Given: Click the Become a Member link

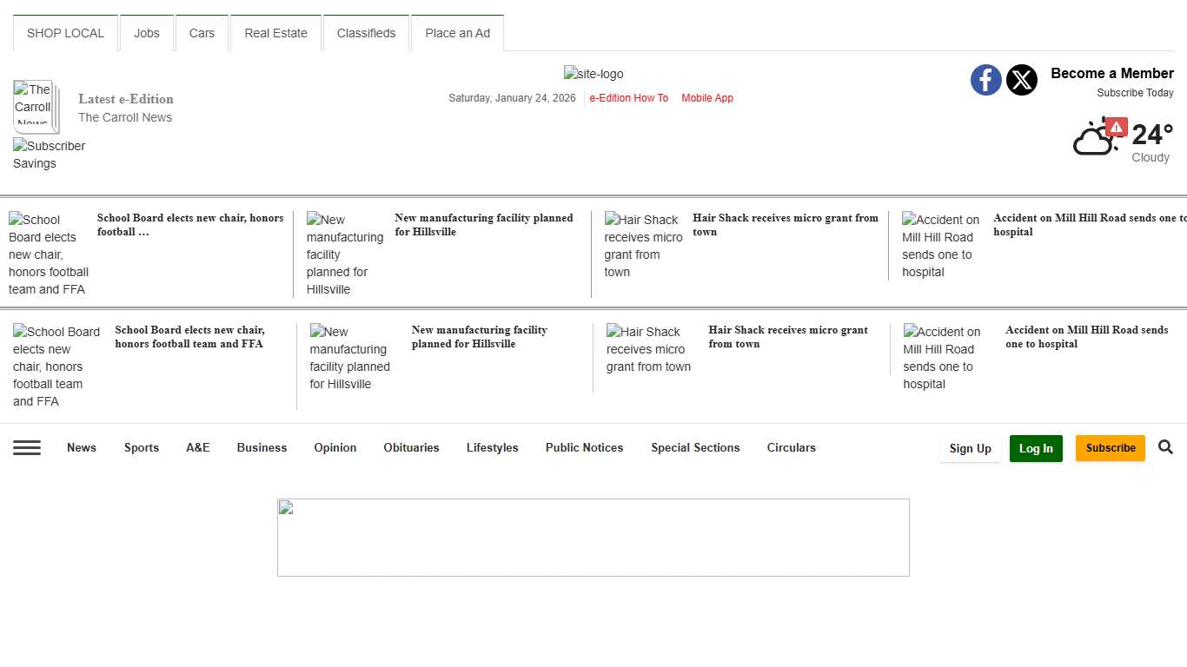Looking at the screenshot, I should coord(1111,73).
